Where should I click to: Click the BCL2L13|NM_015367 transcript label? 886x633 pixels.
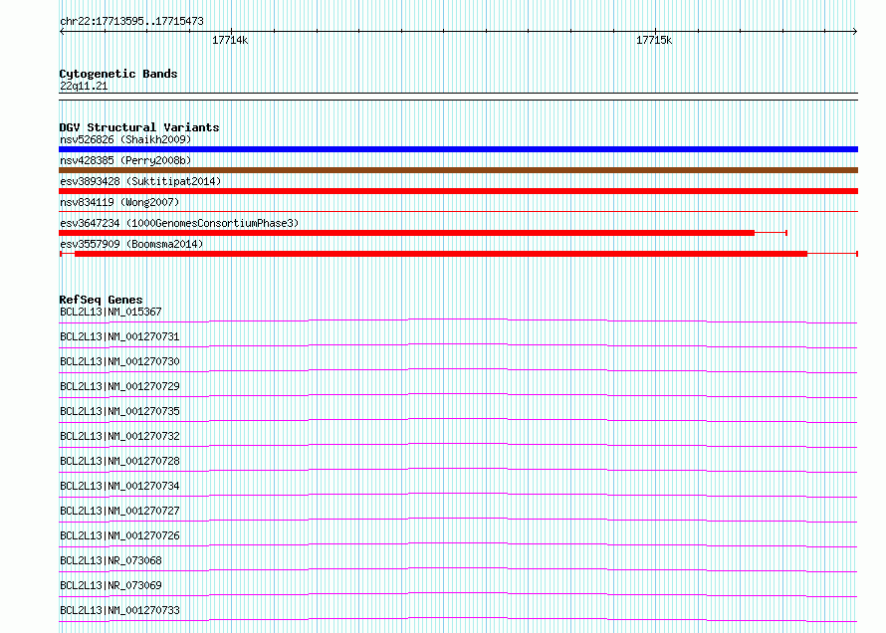pyautogui.click(x=111, y=312)
